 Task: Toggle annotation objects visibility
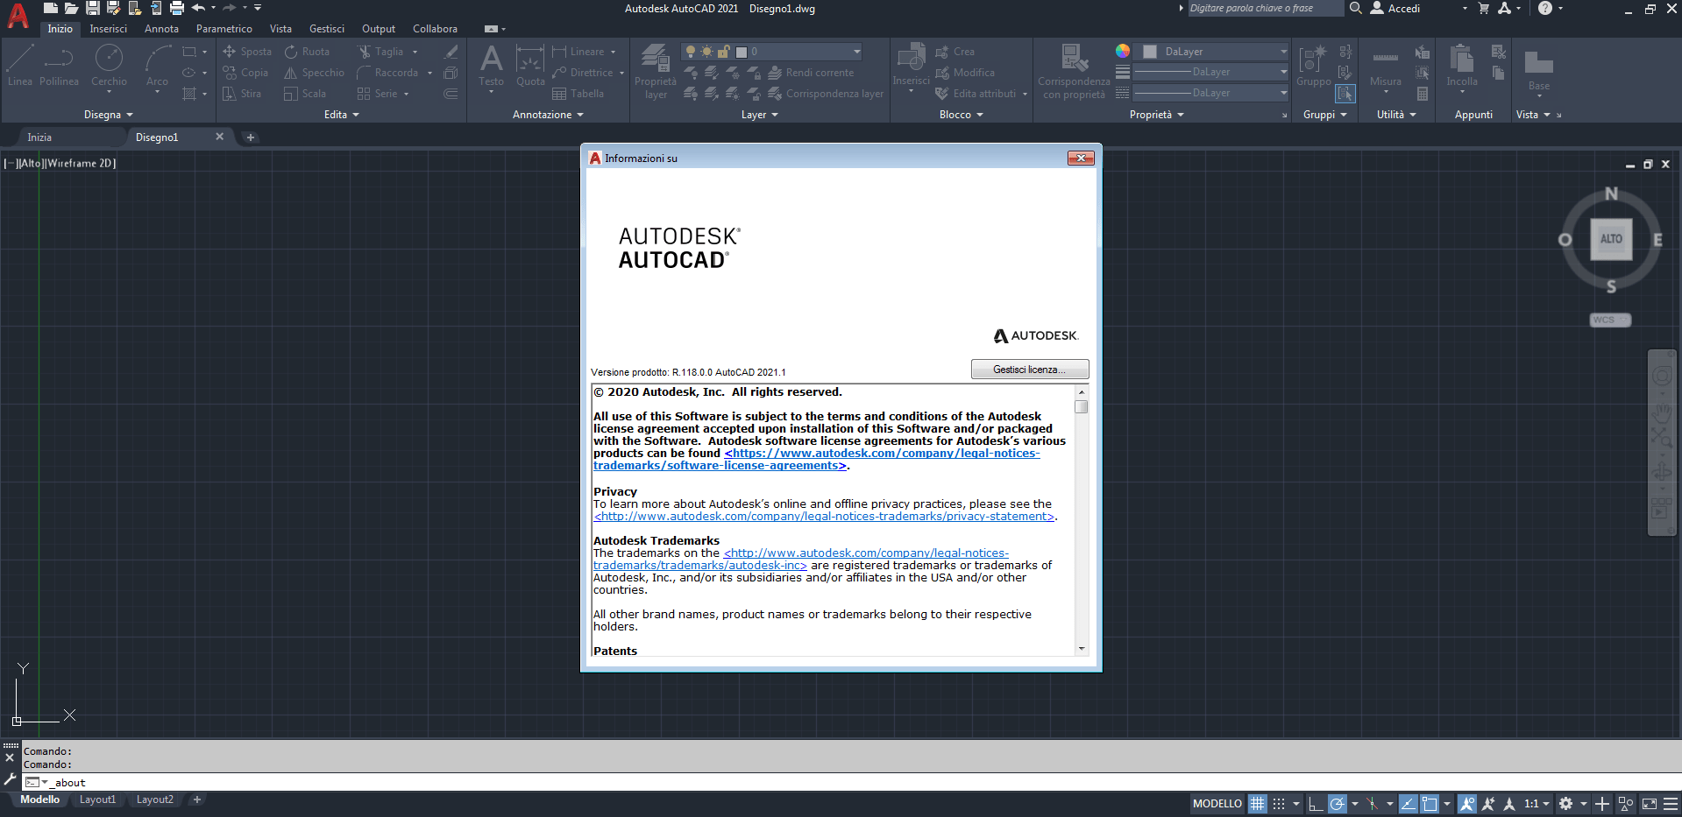(1466, 804)
